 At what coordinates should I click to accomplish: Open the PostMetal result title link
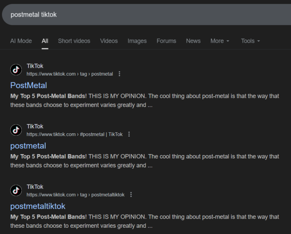(x=29, y=86)
